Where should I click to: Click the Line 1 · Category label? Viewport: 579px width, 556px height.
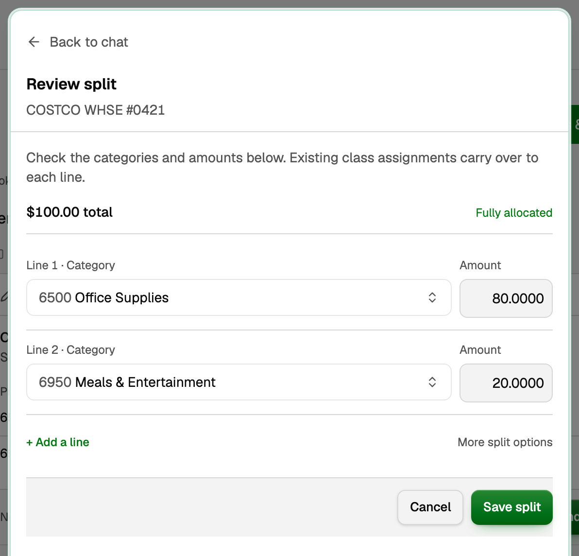point(70,265)
